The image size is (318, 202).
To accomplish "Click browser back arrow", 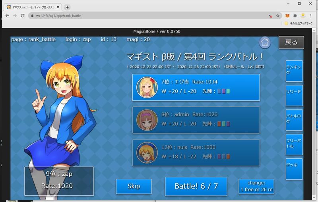I will coord(7,15).
